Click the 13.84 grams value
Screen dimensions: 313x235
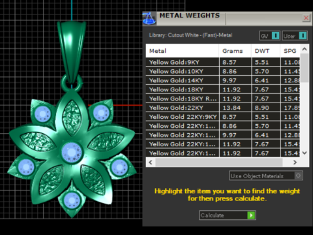[x=231, y=108]
